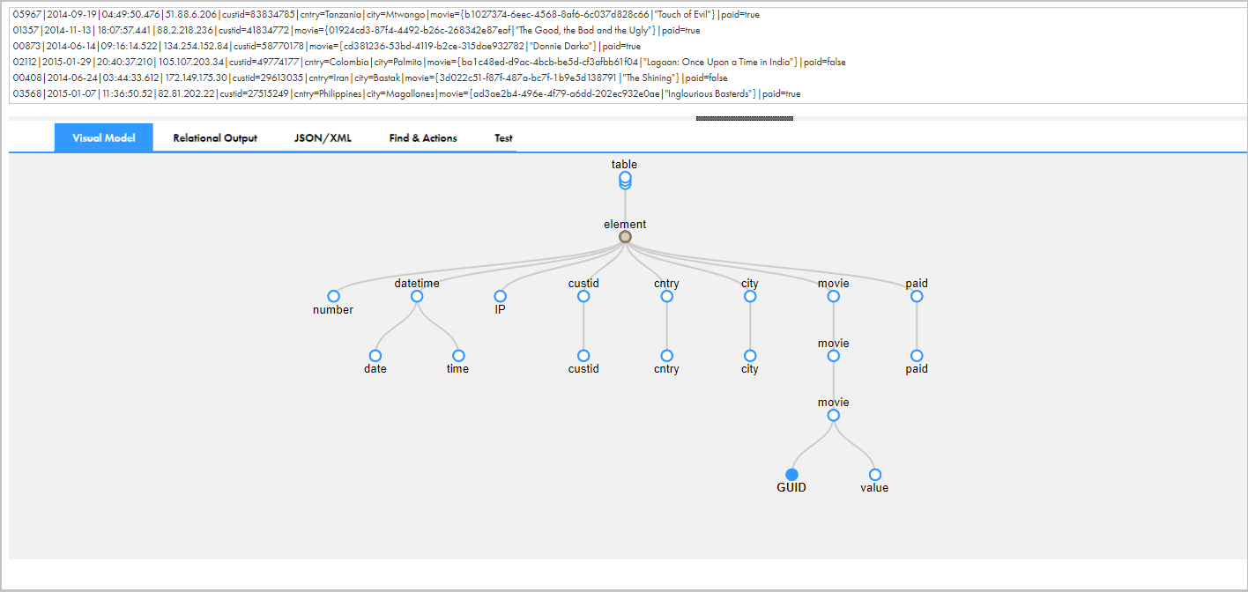The width and height of the screenshot is (1248, 592).
Task: Select the number node circle
Action: [333, 297]
